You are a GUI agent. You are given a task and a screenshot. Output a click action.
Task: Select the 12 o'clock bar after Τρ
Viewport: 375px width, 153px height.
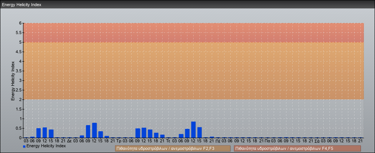[144, 133]
